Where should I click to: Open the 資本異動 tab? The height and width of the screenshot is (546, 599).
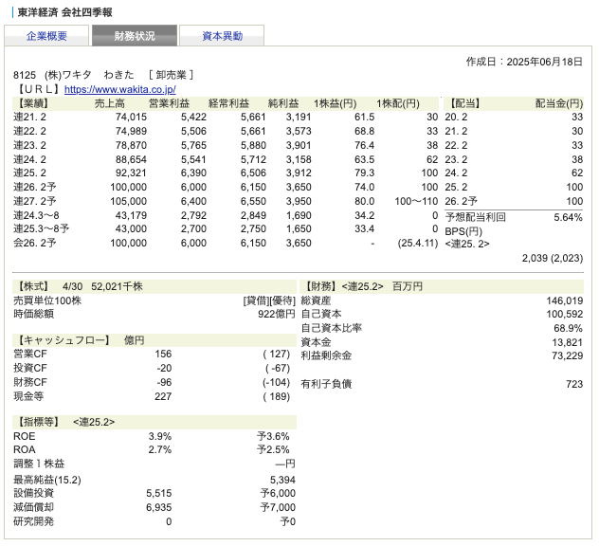tap(222, 36)
